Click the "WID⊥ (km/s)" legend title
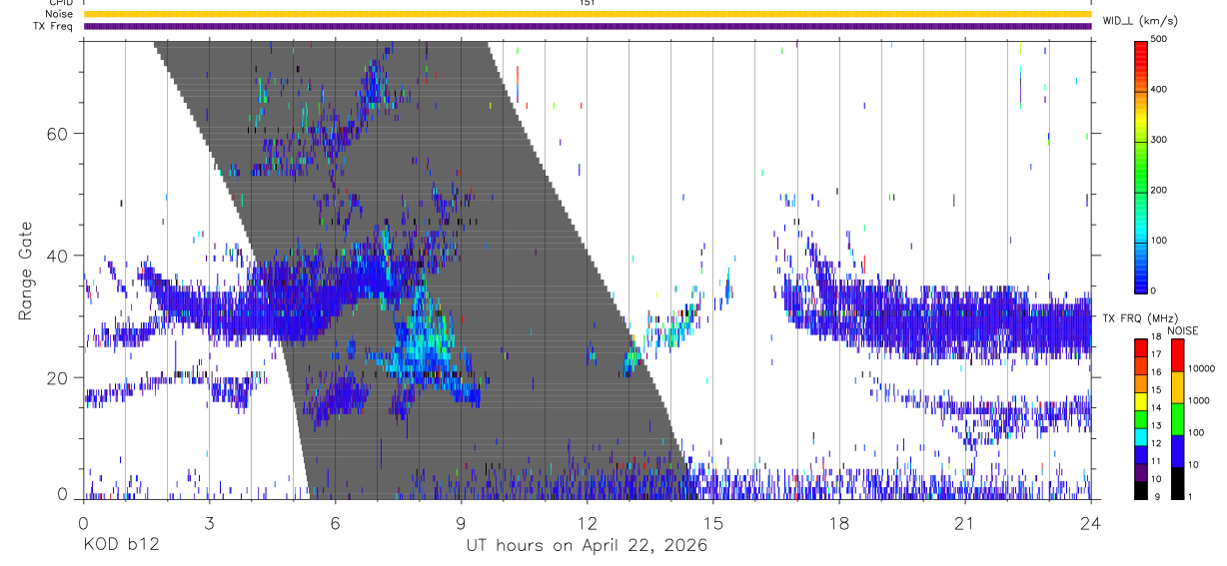 point(1139,20)
